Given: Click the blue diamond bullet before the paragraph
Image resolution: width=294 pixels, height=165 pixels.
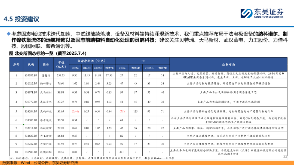Looking at the screenshot, I should 9,34.
